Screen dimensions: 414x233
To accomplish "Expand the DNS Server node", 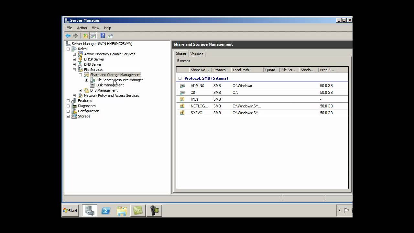I will tap(74, 64).
